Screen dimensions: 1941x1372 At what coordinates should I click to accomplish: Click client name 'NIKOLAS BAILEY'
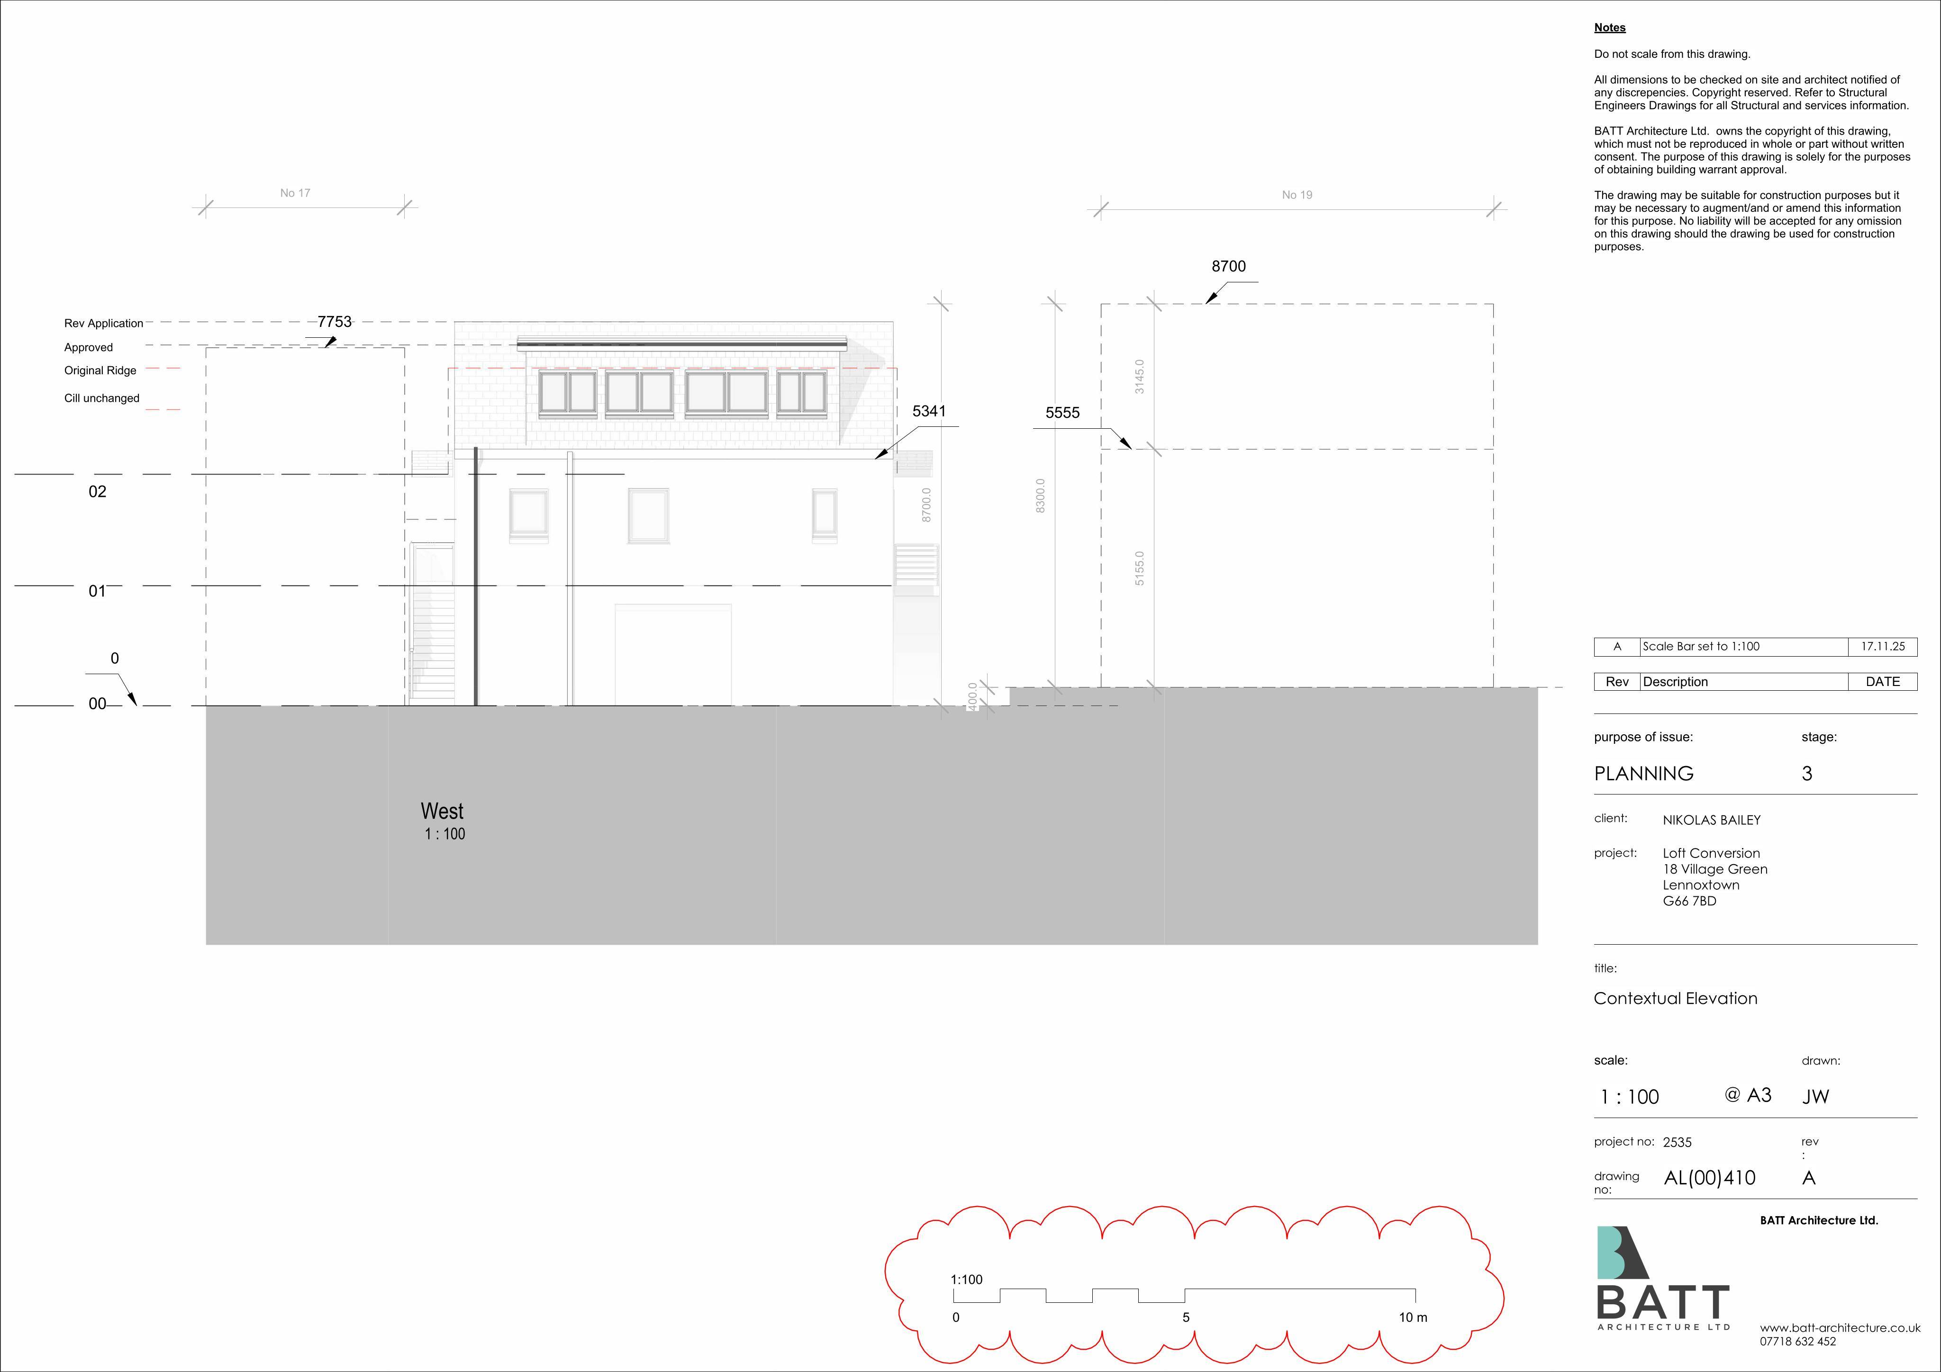pos(1711,820)
